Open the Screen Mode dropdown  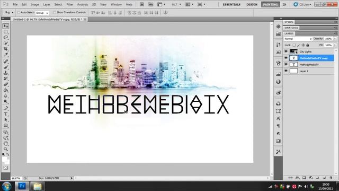[201, 4]
